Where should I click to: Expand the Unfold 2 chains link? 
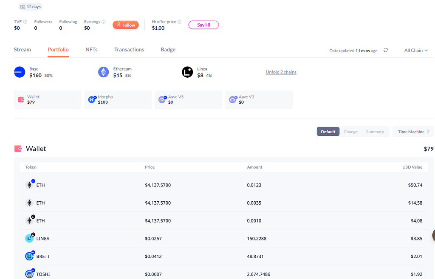tap(281, 72)
